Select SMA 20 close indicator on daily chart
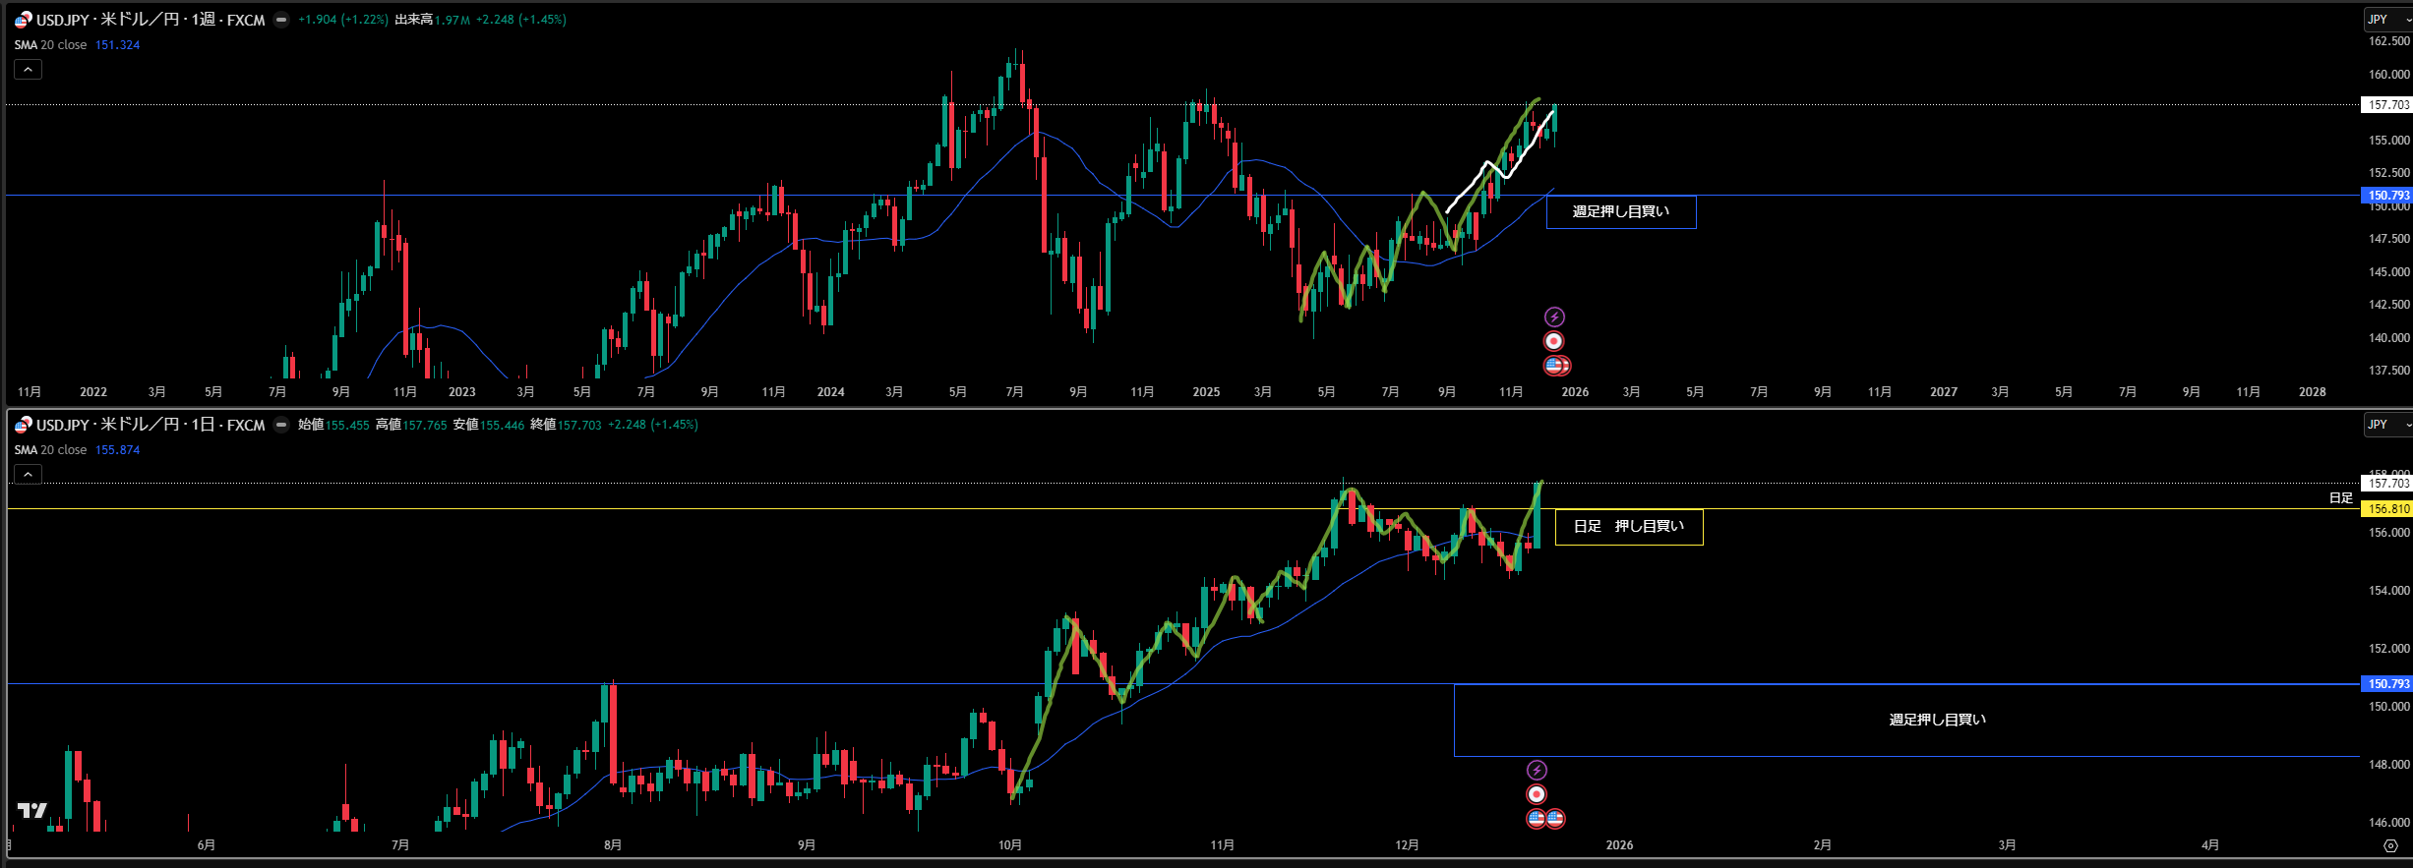Screen dimensions: 2413x868 51,450
